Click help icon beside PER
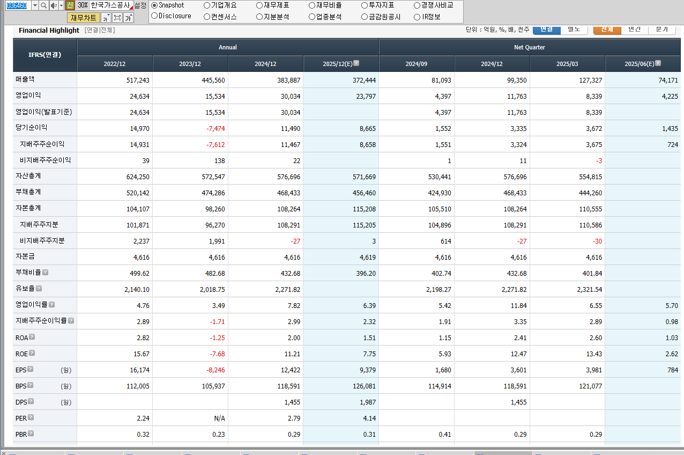The image size is (684, 455). click(31, 417)
